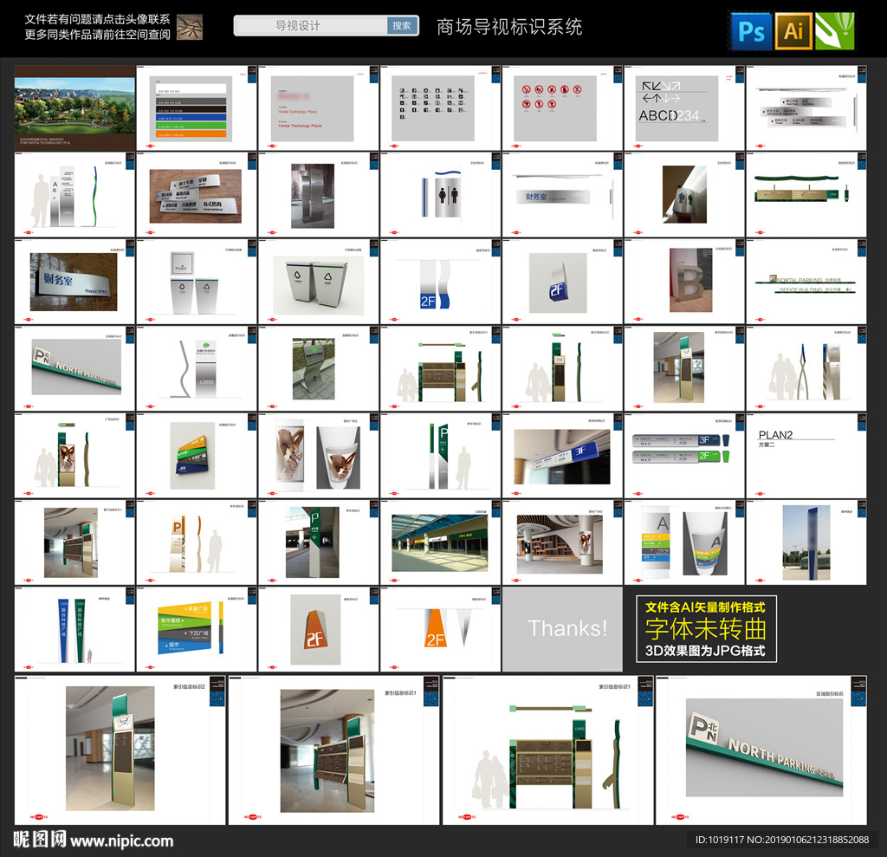Viewport: 887px width, 857px height.
Task: Open the small 财务室 silver plate thumbnail
Action: (x=562, y=195)
